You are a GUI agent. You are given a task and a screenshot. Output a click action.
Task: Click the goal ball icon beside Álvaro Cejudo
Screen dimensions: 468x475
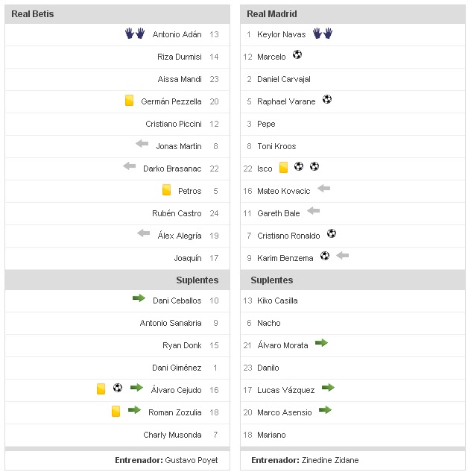[118, 388]
